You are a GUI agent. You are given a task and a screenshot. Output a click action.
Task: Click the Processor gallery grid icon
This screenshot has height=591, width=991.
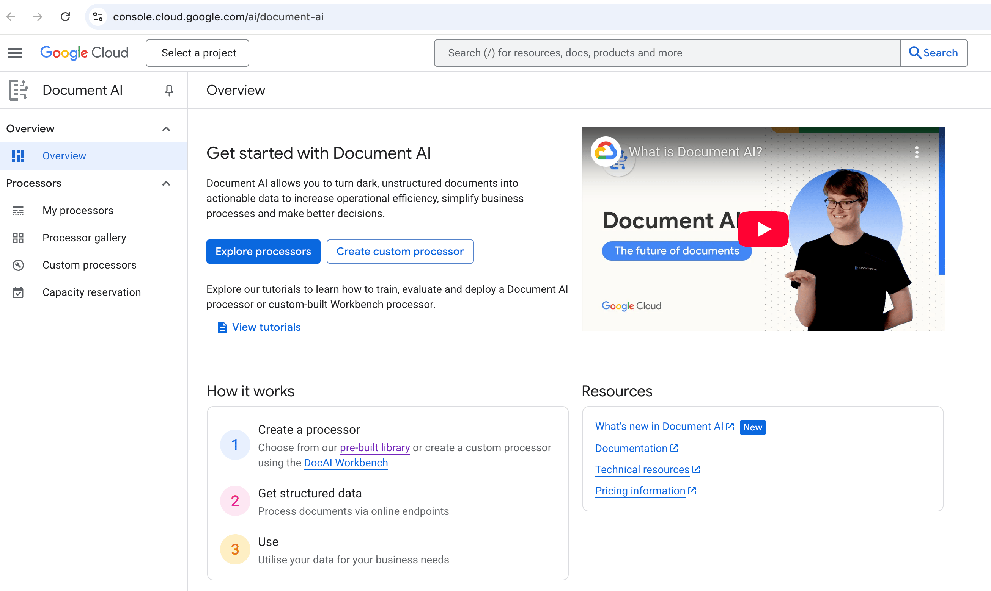tap(18, 238)
